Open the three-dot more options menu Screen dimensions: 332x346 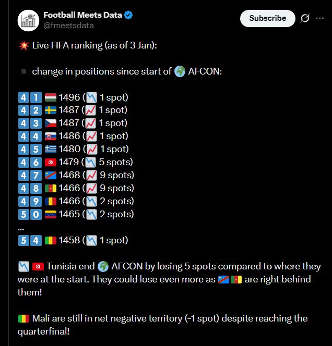pos(319,18)
